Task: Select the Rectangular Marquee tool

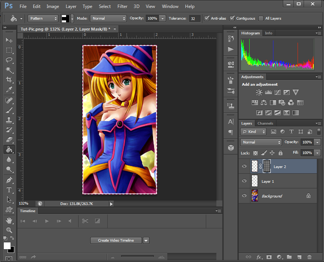Action: coord(9,50)
